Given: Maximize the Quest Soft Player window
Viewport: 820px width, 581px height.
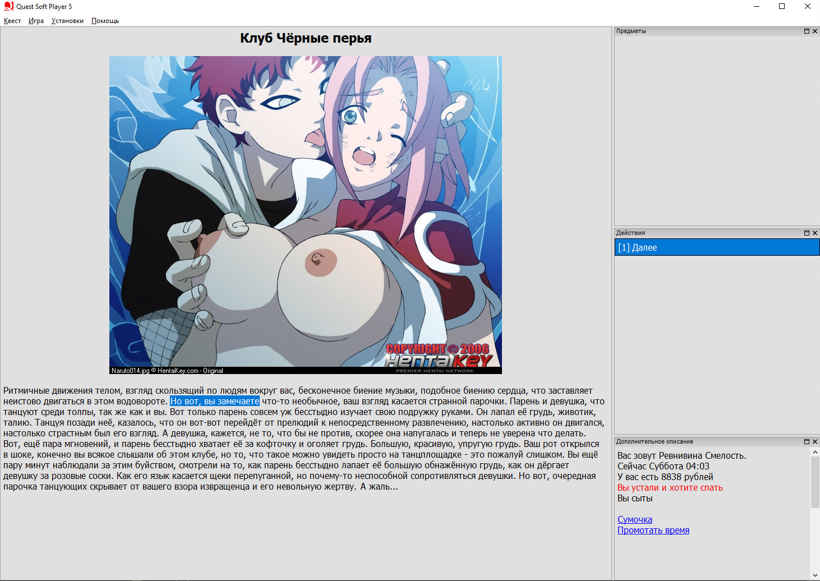Looking at the screenshot, I should pos(782,7).
